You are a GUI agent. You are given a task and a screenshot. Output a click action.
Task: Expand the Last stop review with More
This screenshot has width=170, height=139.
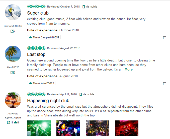tap(129, 69)
